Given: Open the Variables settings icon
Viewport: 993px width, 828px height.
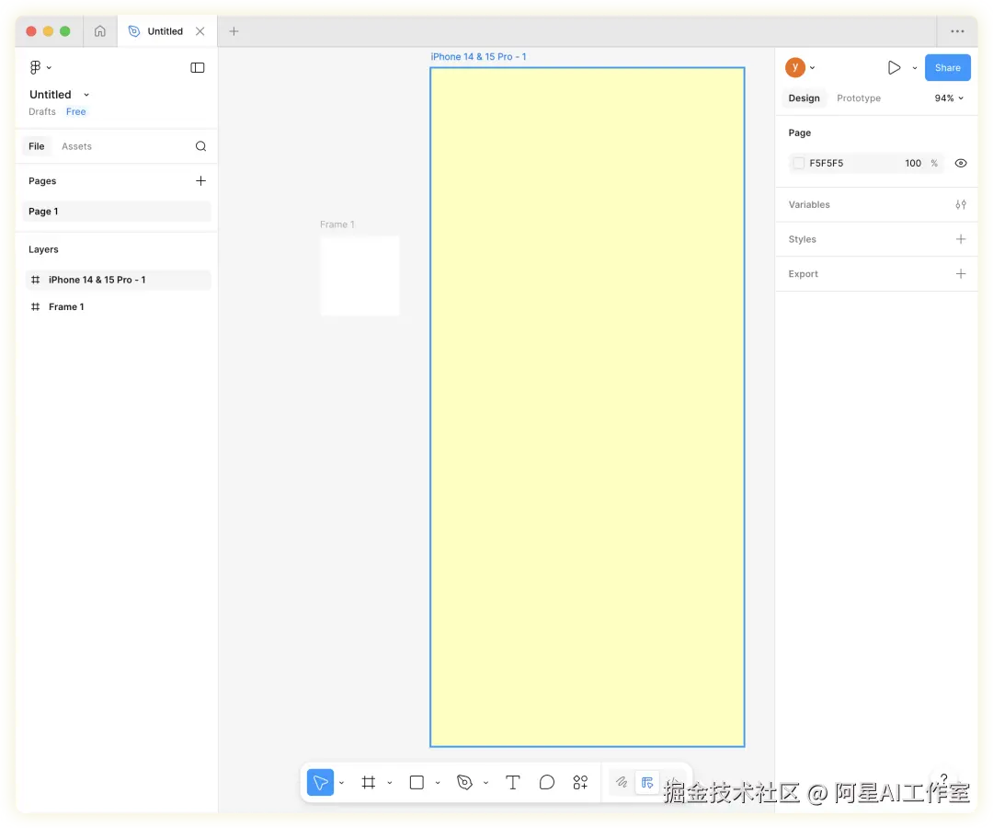Looking at the screenshot, I should [x=961, y=204].
